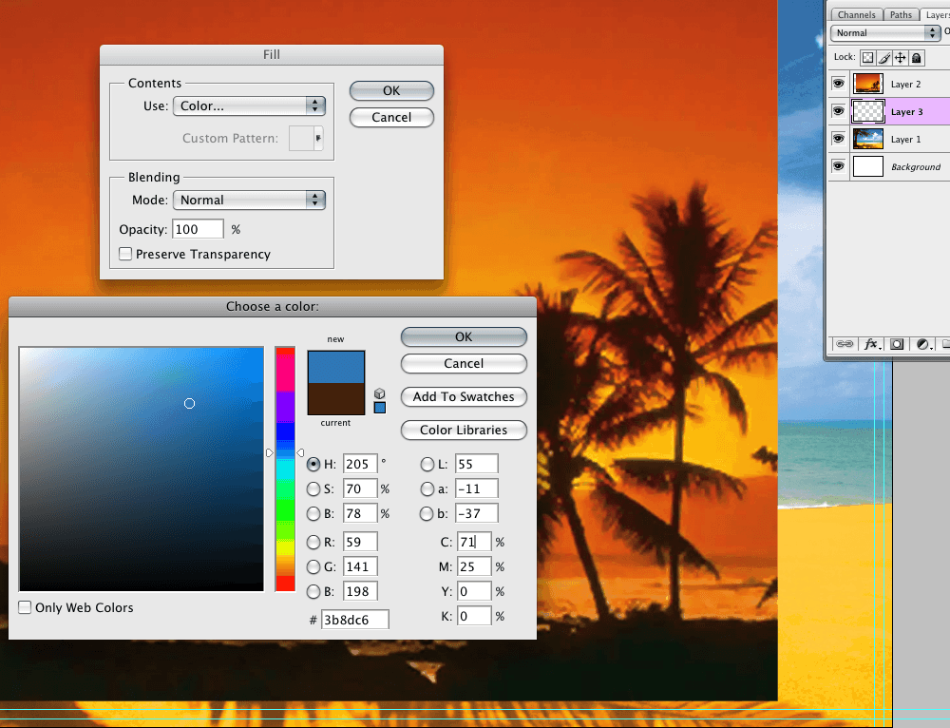The image size is (950, 728).
Task: Open the Use contents dropdown
Action: click(249, 106)
